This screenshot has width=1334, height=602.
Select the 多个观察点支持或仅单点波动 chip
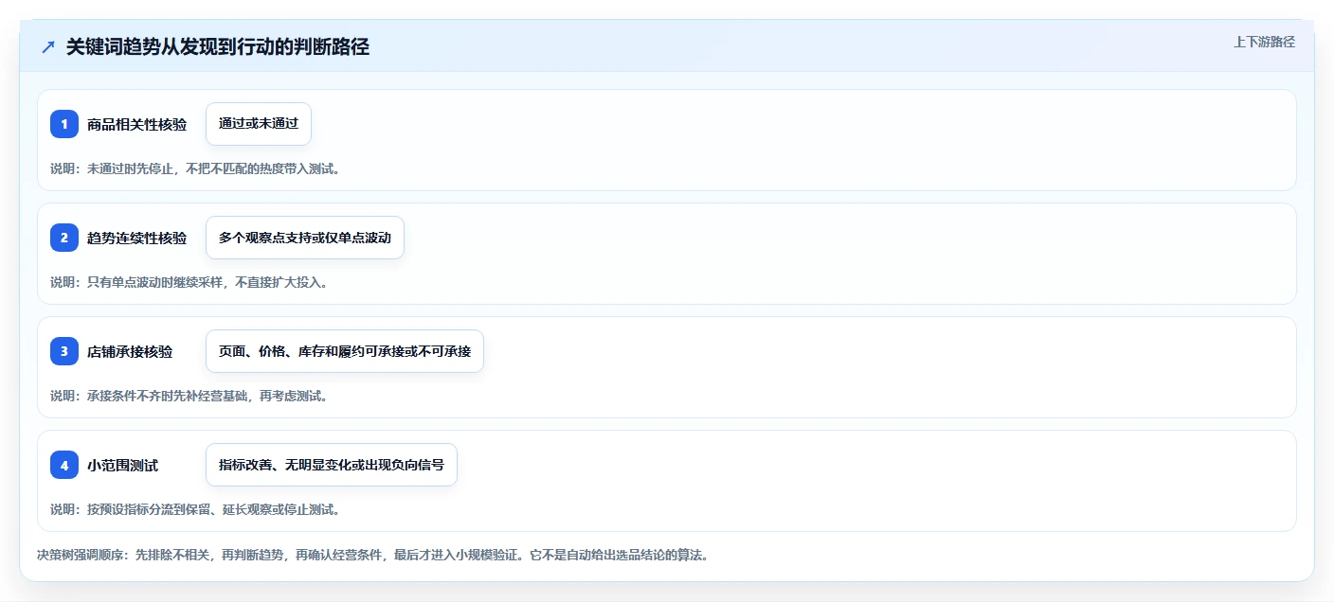click(x=305, y=238)
